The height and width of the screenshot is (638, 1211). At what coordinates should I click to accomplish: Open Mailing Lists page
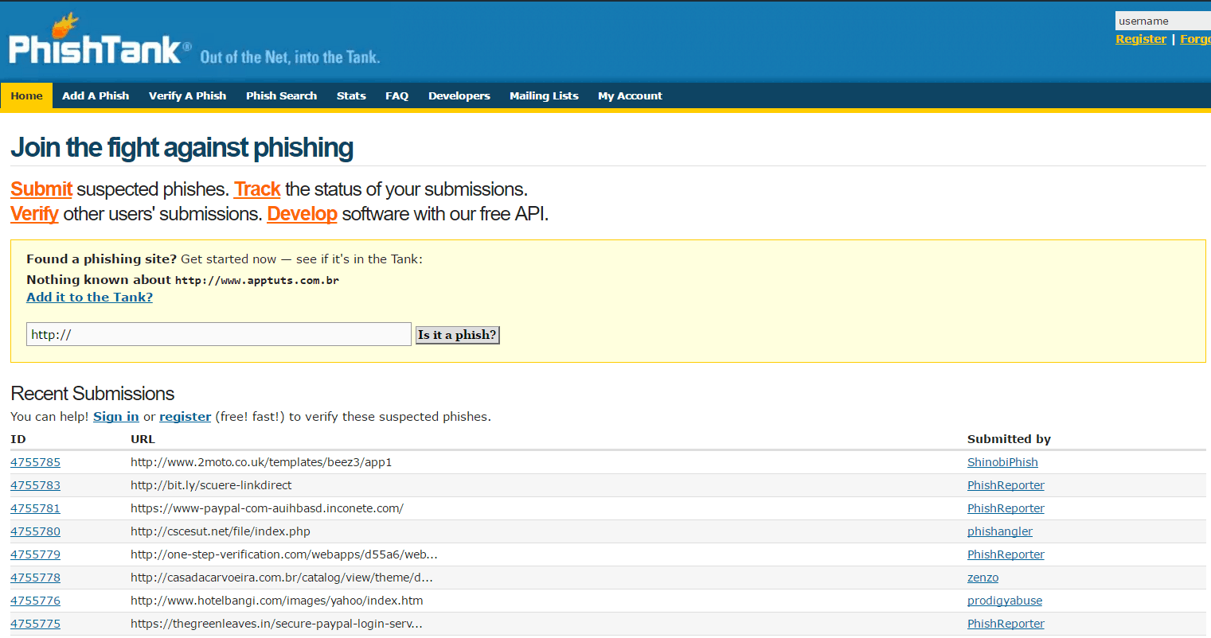(544, 95)
